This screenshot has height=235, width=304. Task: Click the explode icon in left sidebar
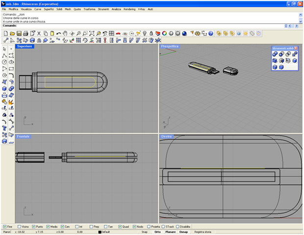pos(11,102)
